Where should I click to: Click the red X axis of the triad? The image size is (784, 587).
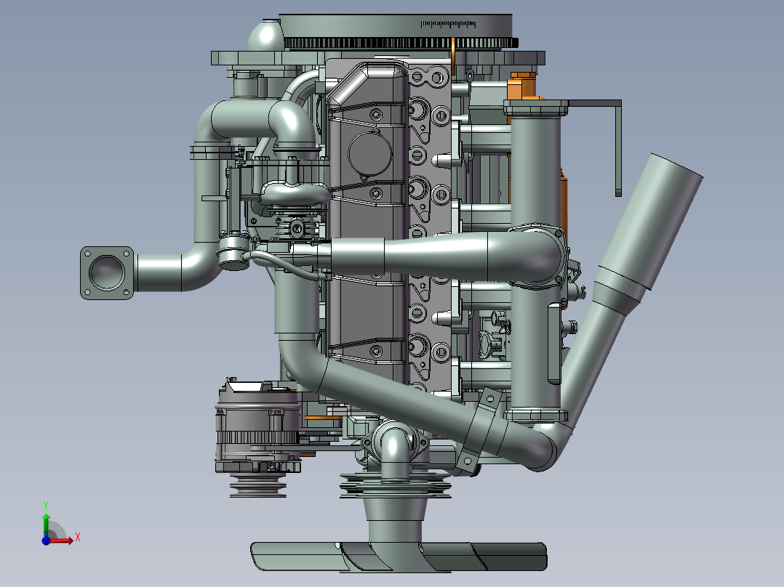(63, 540)
